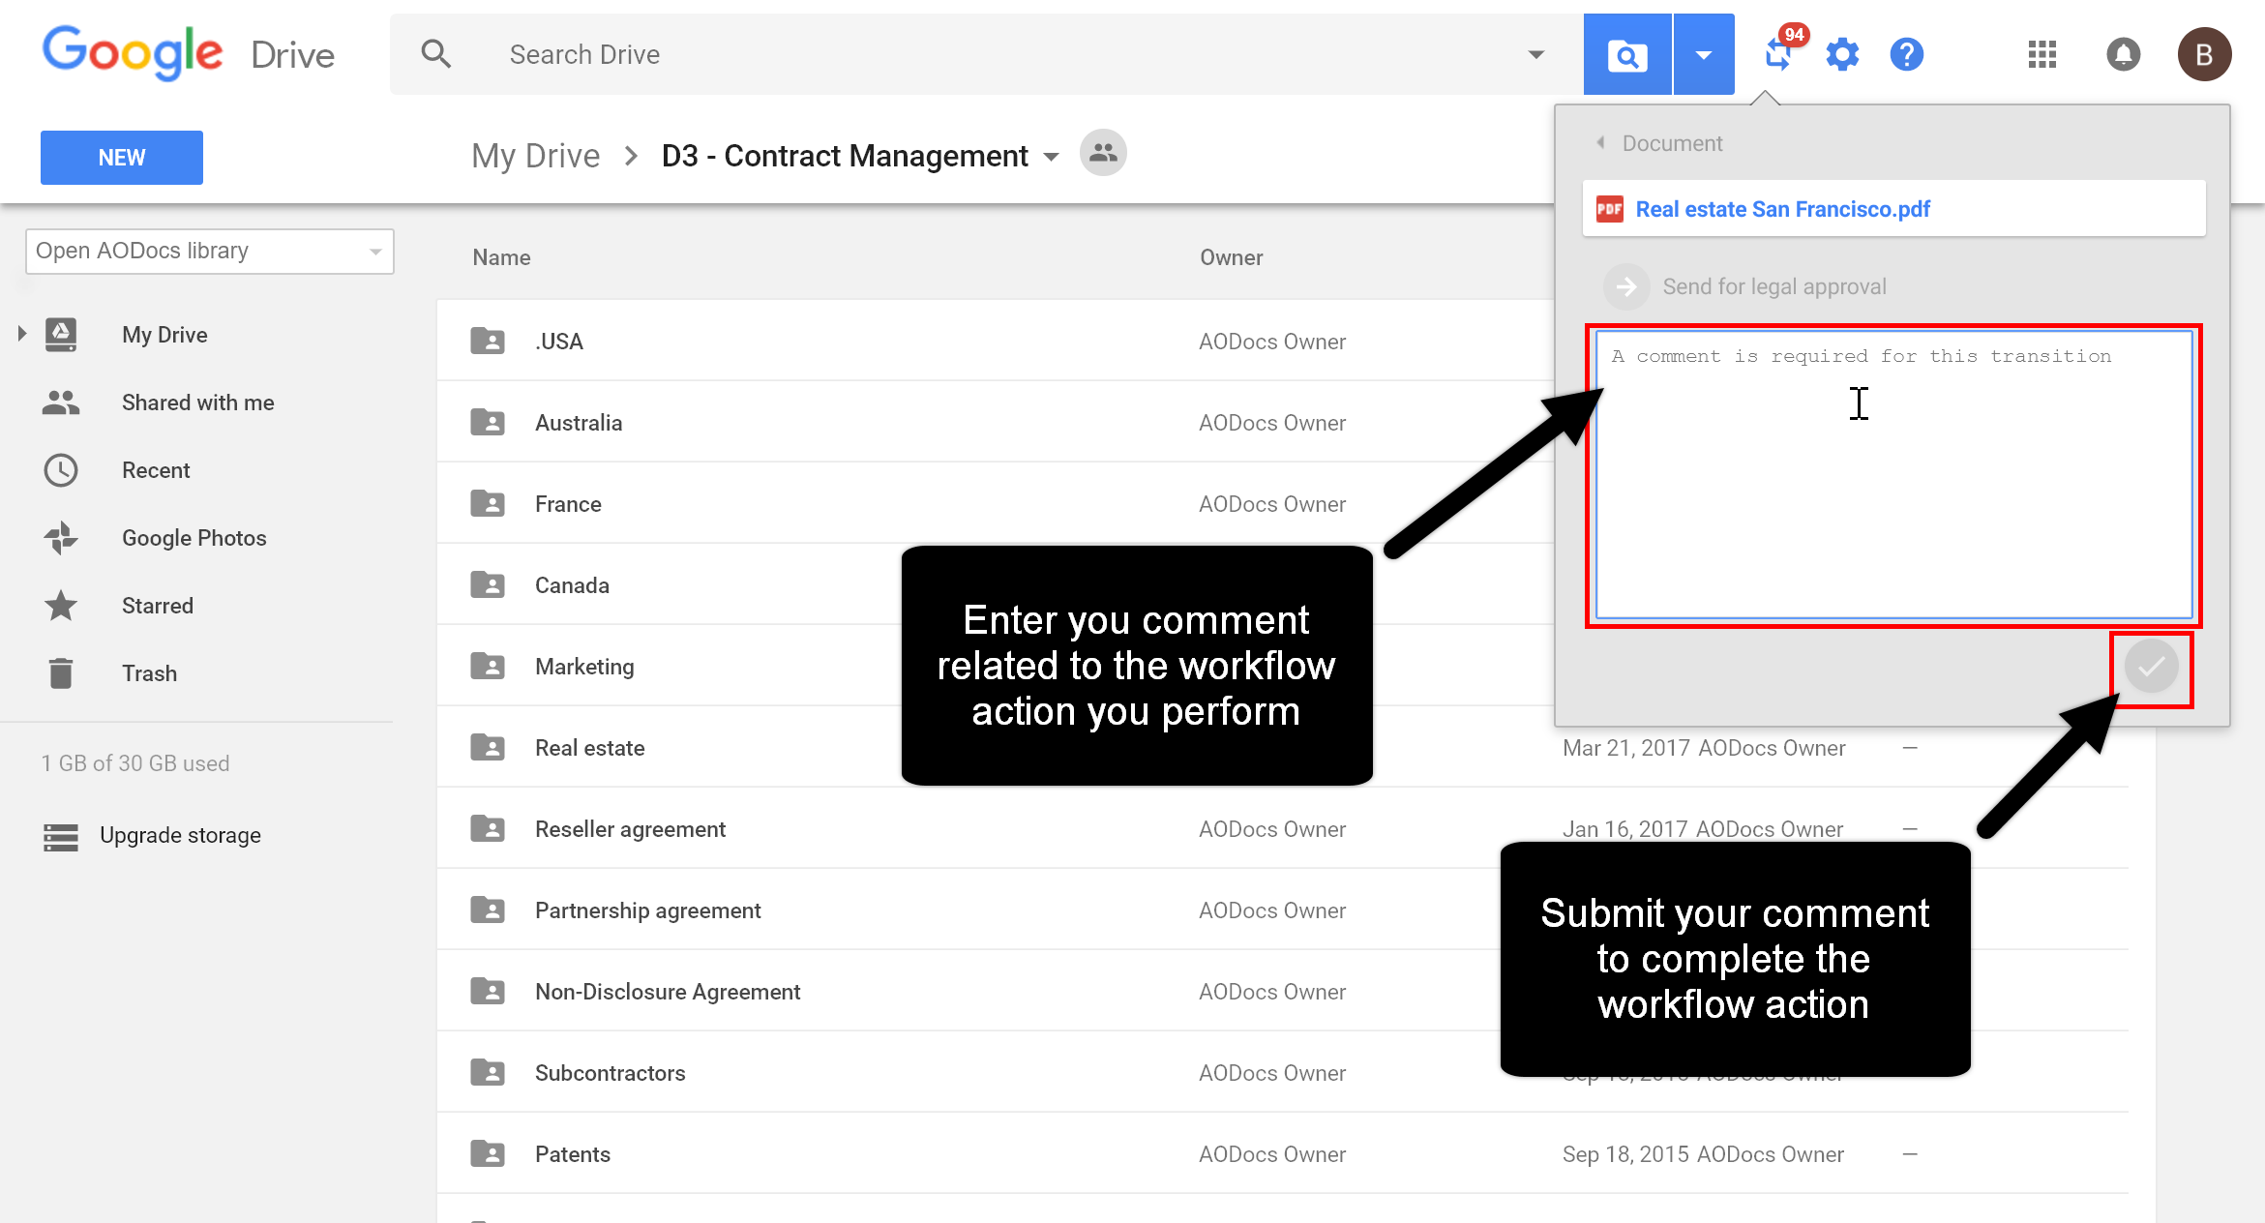Click the .USA folder icon
Image resolution: width=2265 pixels, height=1223 pixels.
click(488, 341)
